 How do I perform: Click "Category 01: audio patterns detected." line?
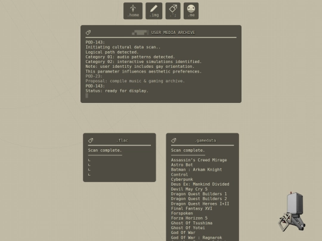(x=130, y=57)
